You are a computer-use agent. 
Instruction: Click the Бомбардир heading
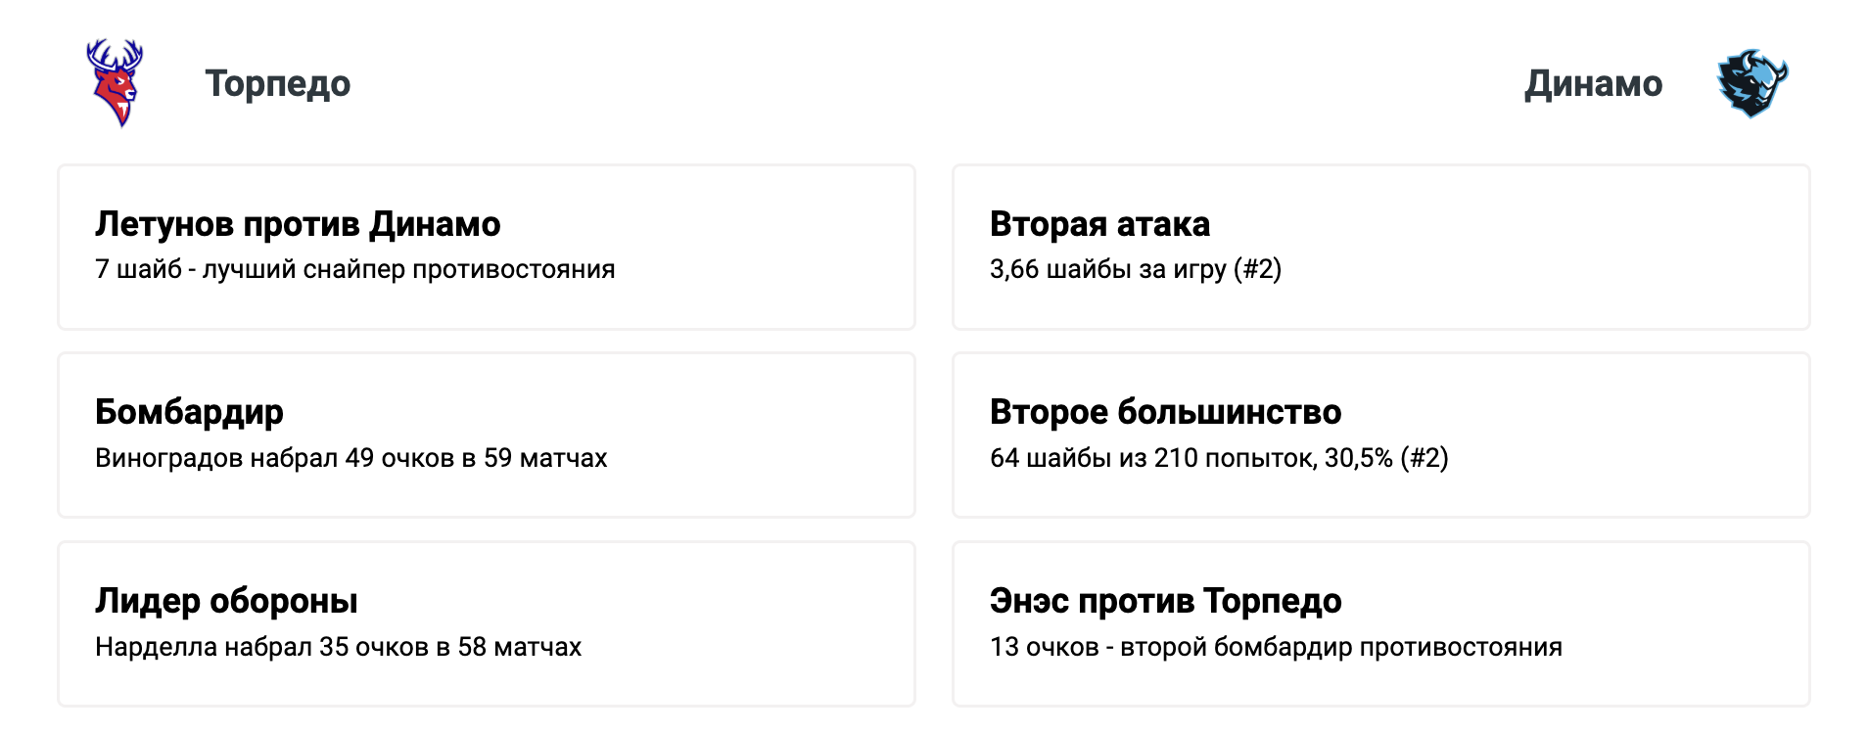(x=189, y=412)
